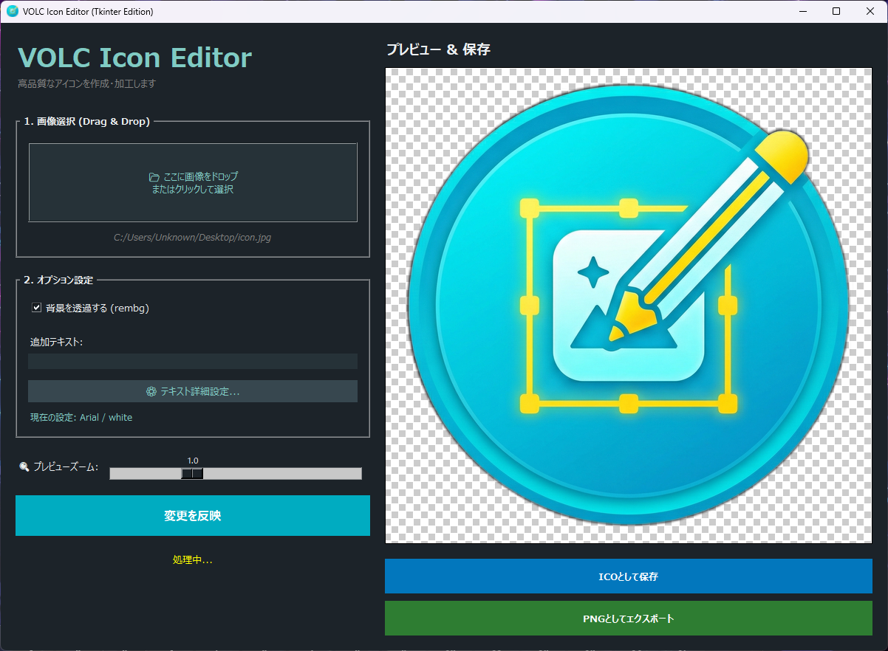888x651 pixels.
Task: Click the icon.jpg file path label
Action: 192,237
